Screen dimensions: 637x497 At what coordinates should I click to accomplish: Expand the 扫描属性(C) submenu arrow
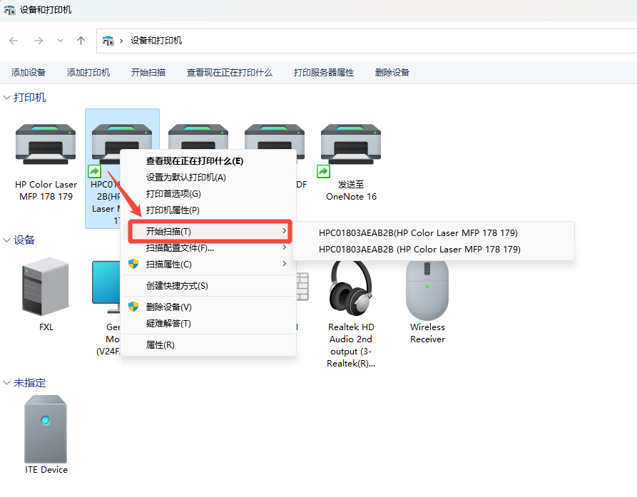[285, 264]
